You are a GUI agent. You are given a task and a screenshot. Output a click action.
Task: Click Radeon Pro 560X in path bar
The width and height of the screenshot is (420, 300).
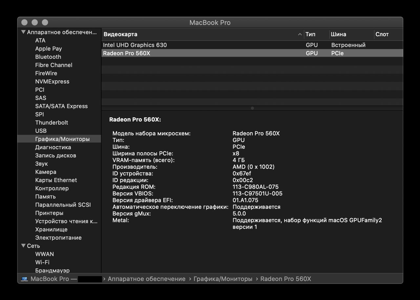pyautogui.click(x=285, y=279)
